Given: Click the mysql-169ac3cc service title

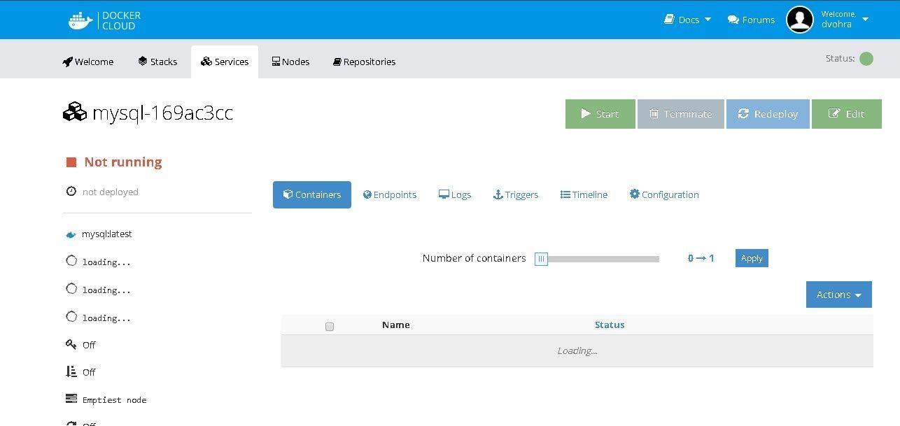Looking at the screenshot, I should (162, 113).
